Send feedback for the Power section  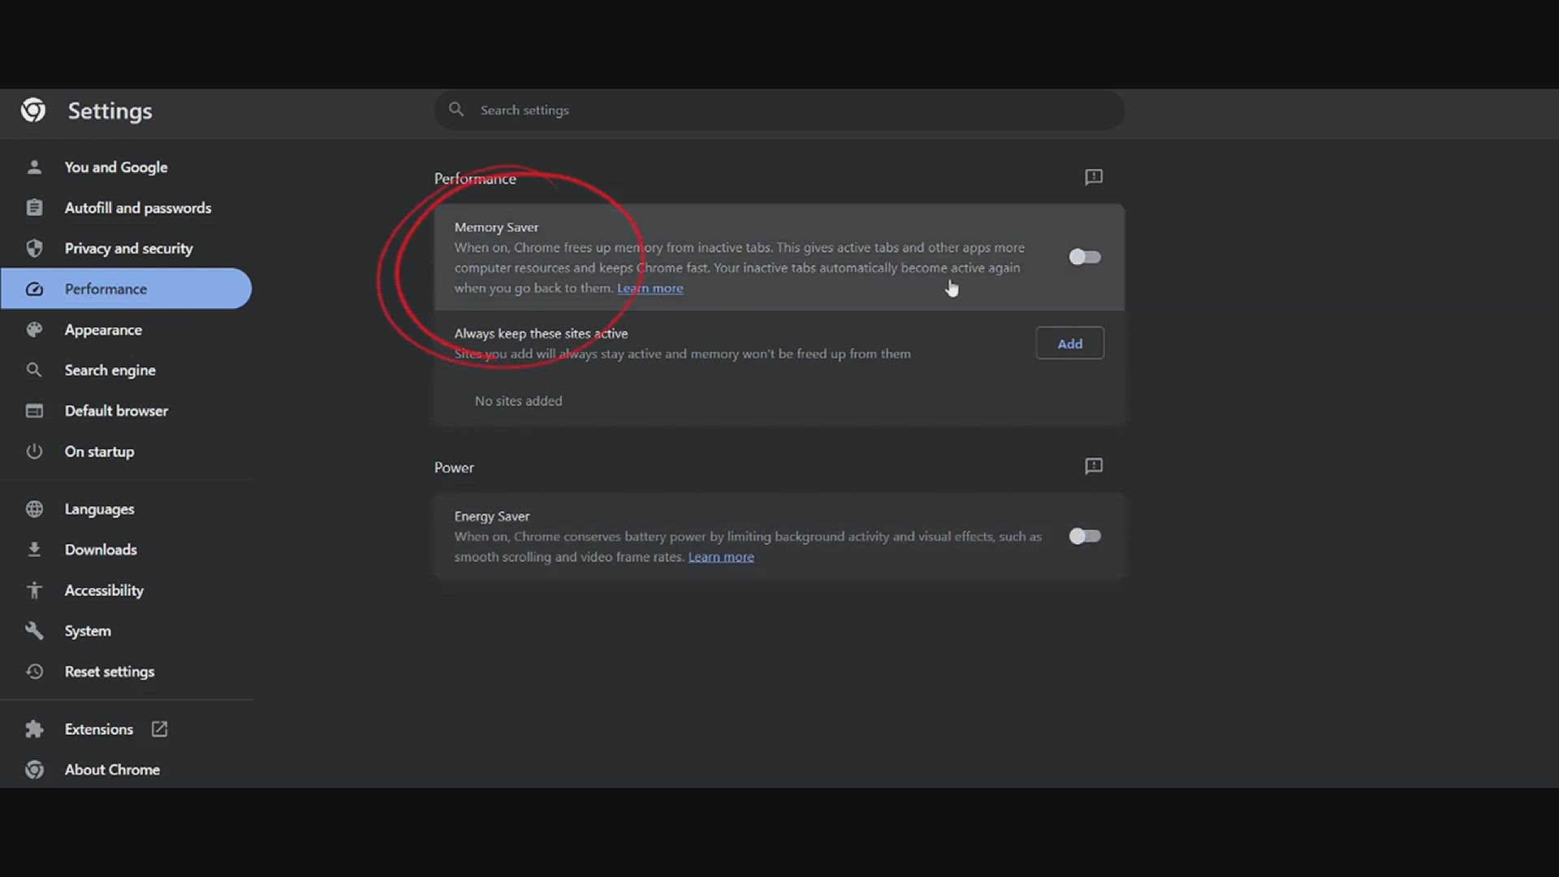[1094, 466]
